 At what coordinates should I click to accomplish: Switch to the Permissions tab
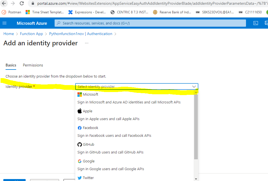coord(33,65)
